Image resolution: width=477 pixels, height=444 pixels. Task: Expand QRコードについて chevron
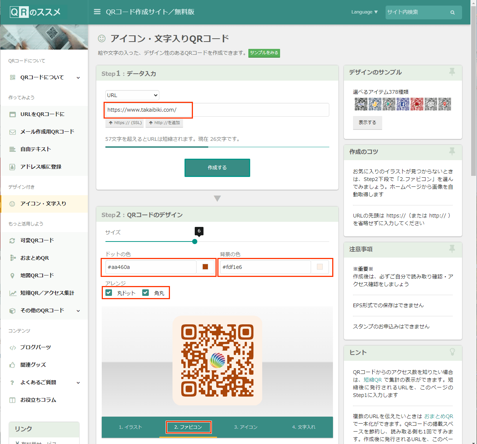(x=78, y=77)
